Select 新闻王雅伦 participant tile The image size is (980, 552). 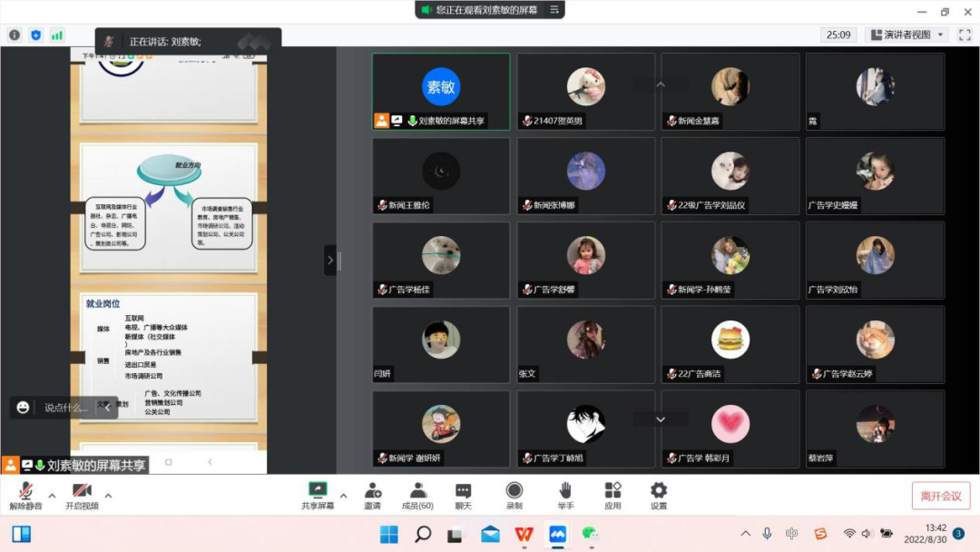click(441, 175)
